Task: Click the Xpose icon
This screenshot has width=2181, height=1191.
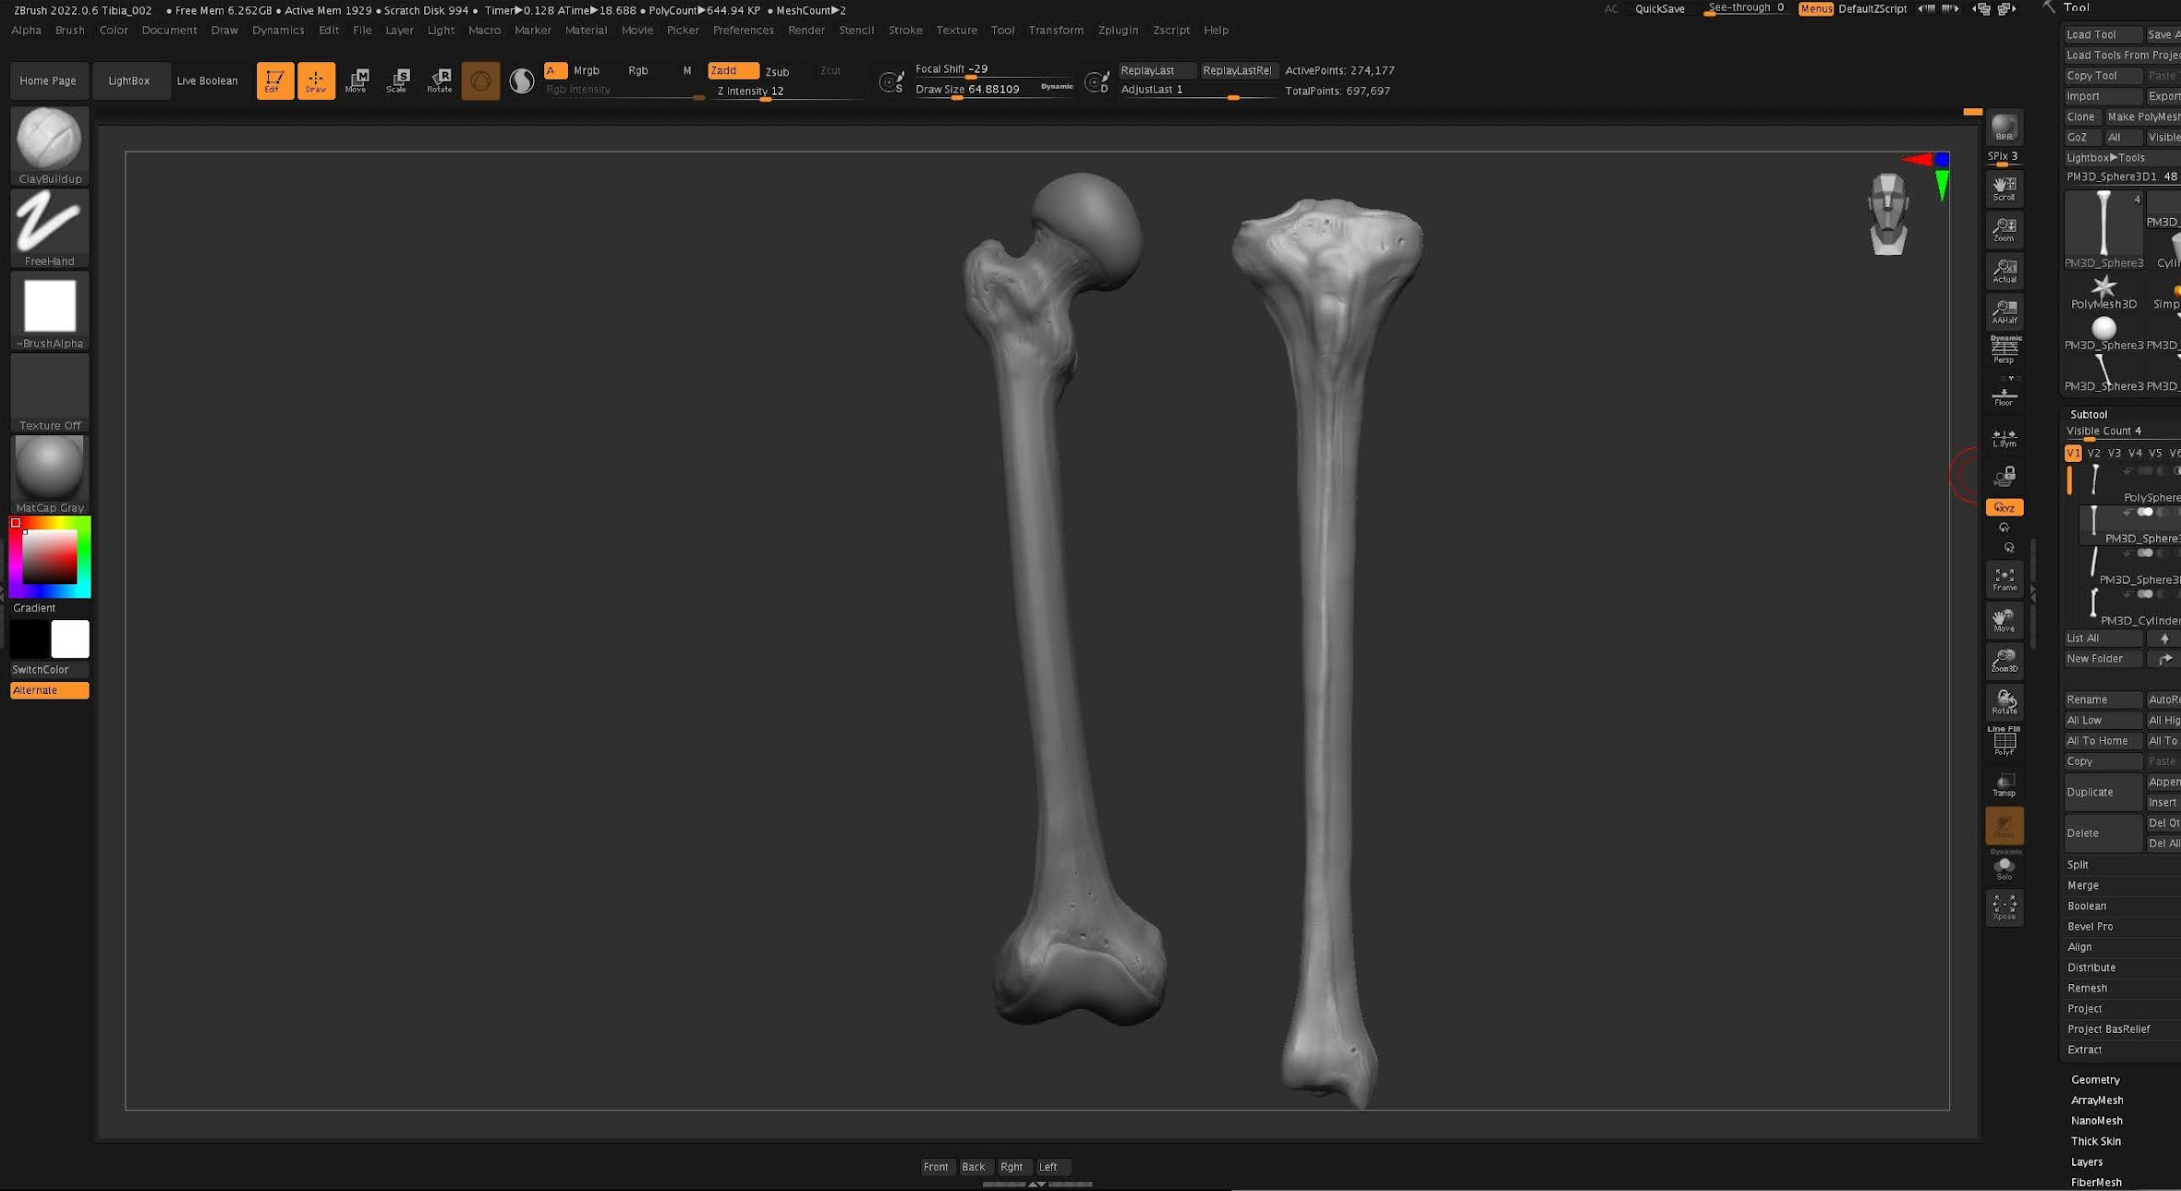Action: [2004, 906]
